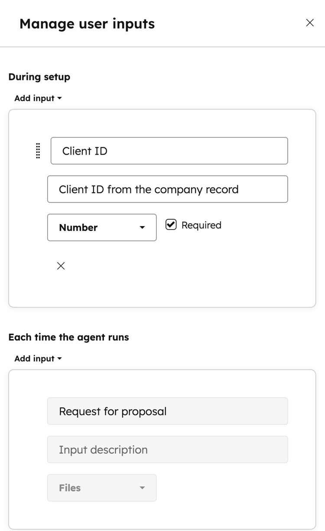Click the arrow next to Add input under During setup
This screenshot has width=325, height=531.
pos(60,98)
